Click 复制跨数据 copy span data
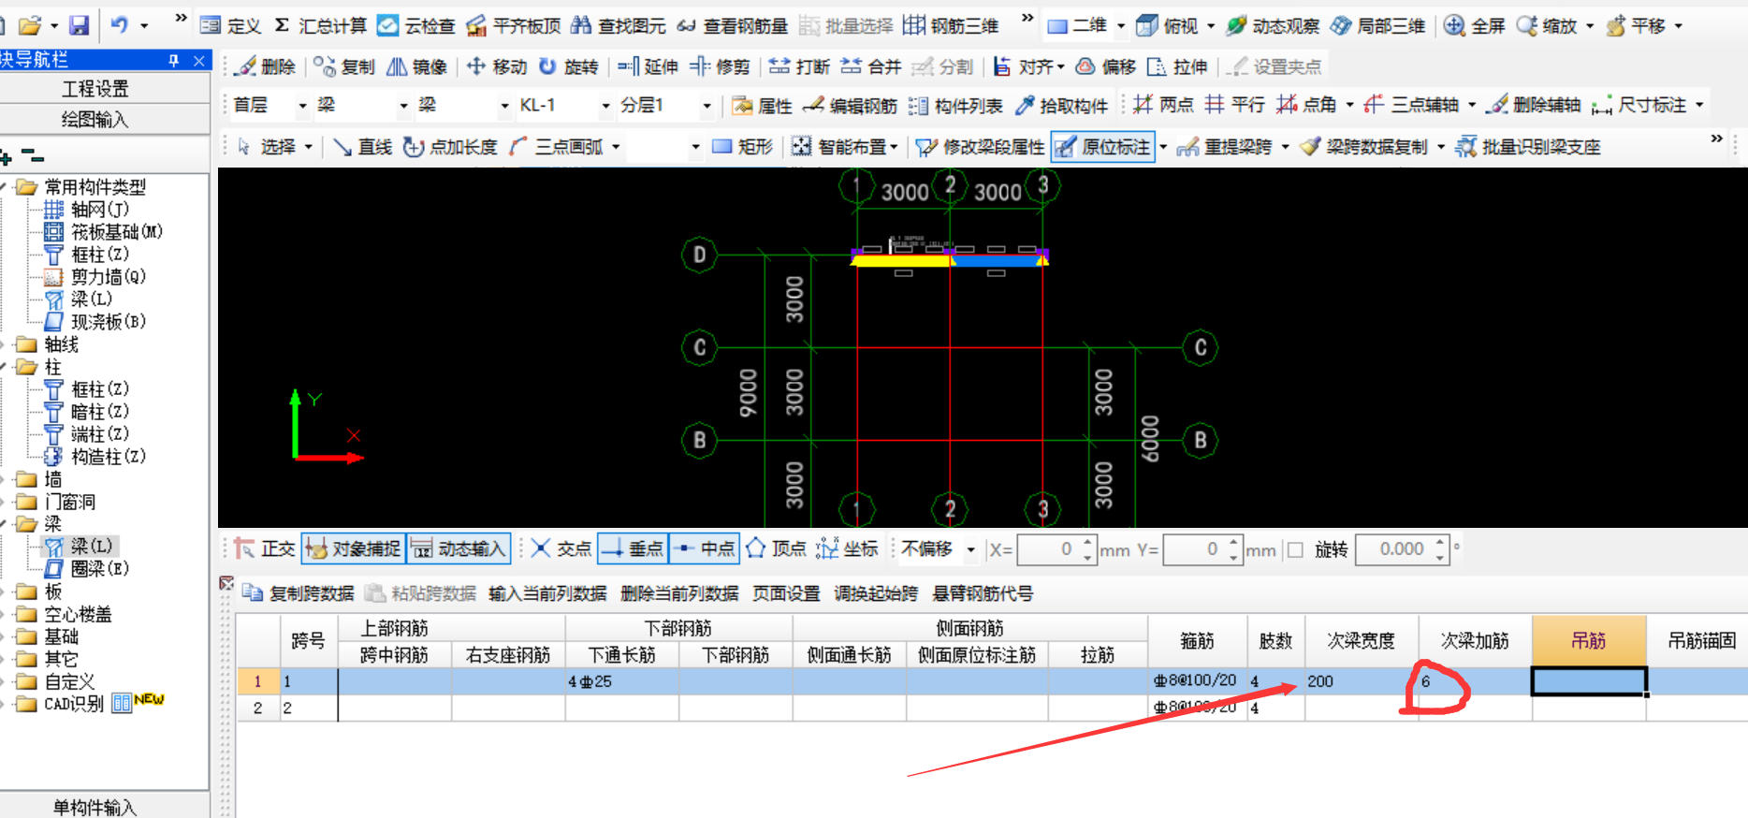 [299, 593]
